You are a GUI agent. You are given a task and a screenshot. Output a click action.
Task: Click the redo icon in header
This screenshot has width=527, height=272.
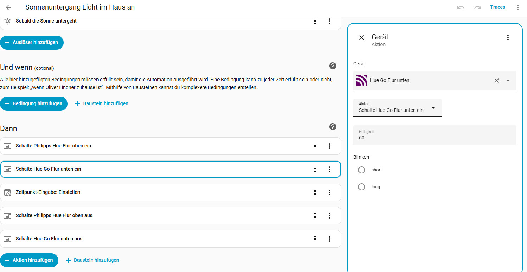[x=477, y=7]
